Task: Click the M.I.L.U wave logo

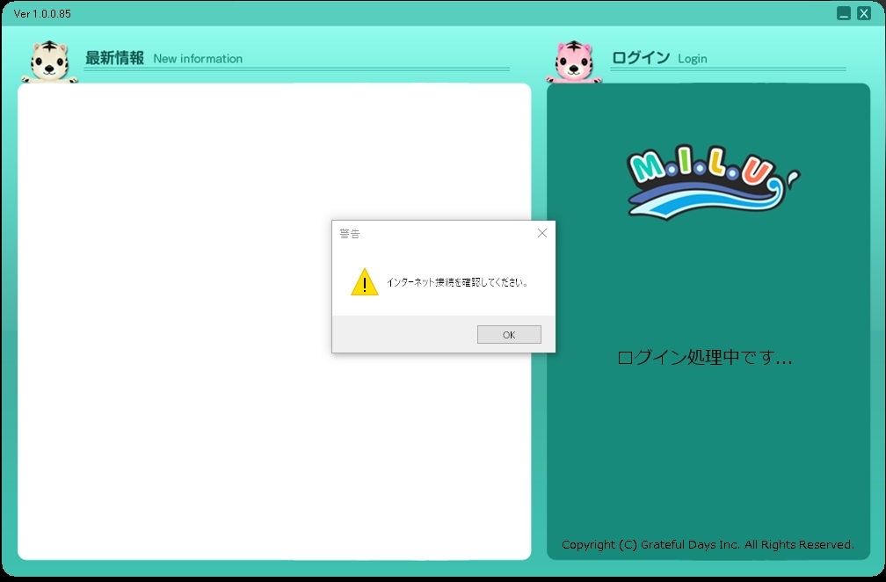Action: tap(710, 182)
